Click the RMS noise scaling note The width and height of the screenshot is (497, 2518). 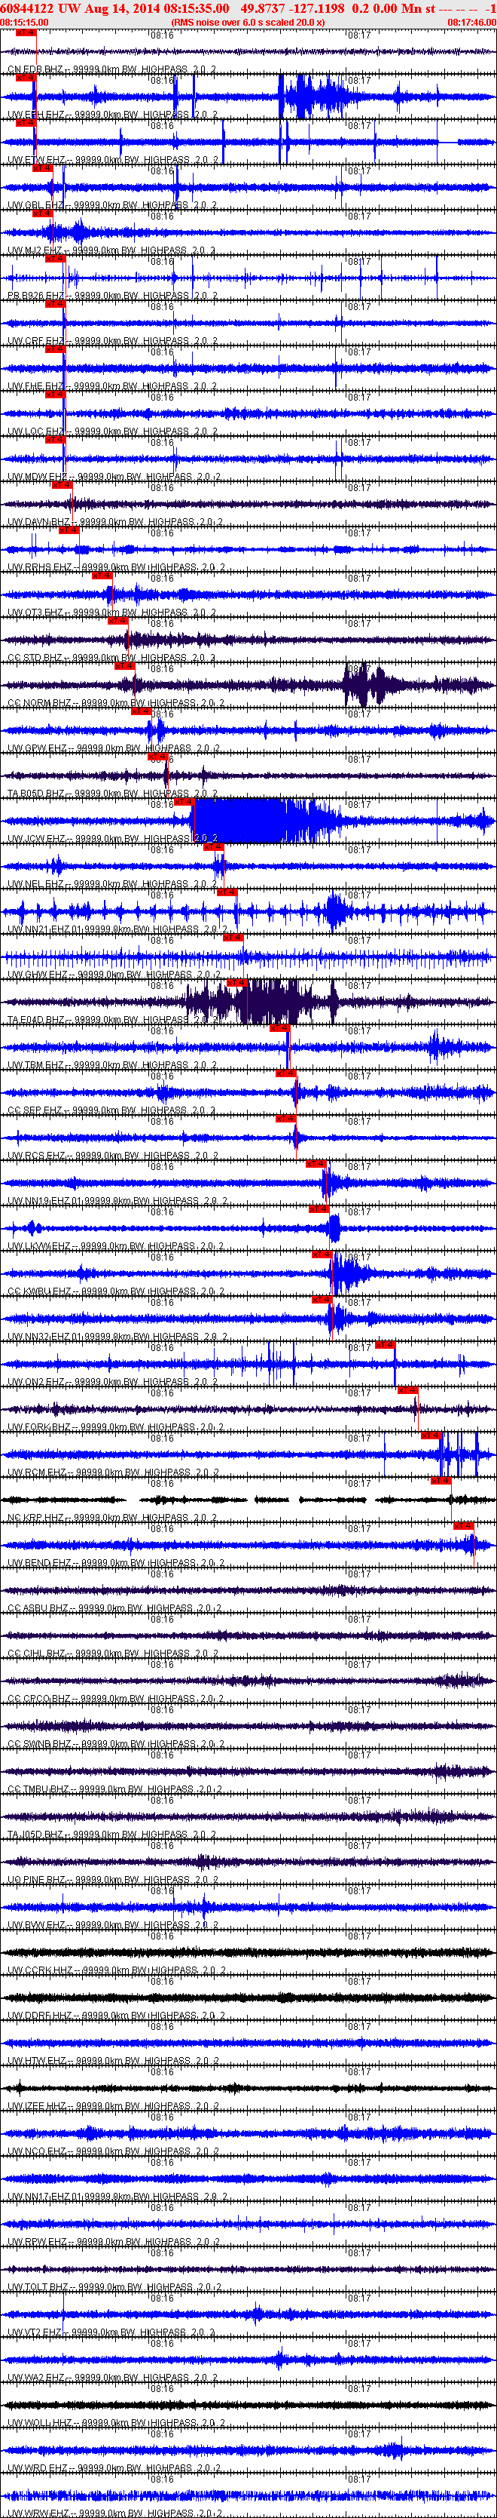click(248, 22)
